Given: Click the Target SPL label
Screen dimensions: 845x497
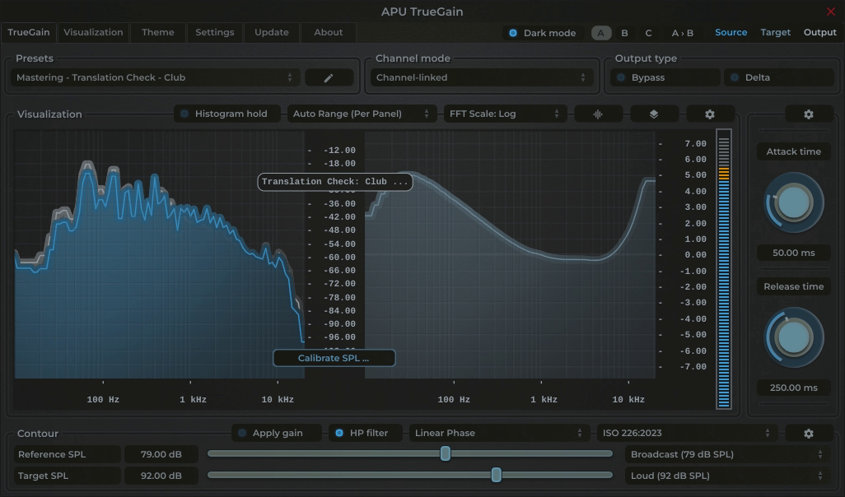Looking at the screenshot, I should click(67, 476).
